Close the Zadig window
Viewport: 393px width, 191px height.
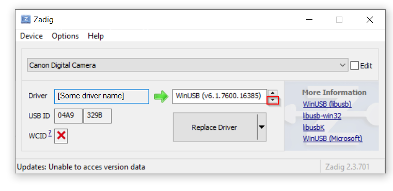[370, 20]
